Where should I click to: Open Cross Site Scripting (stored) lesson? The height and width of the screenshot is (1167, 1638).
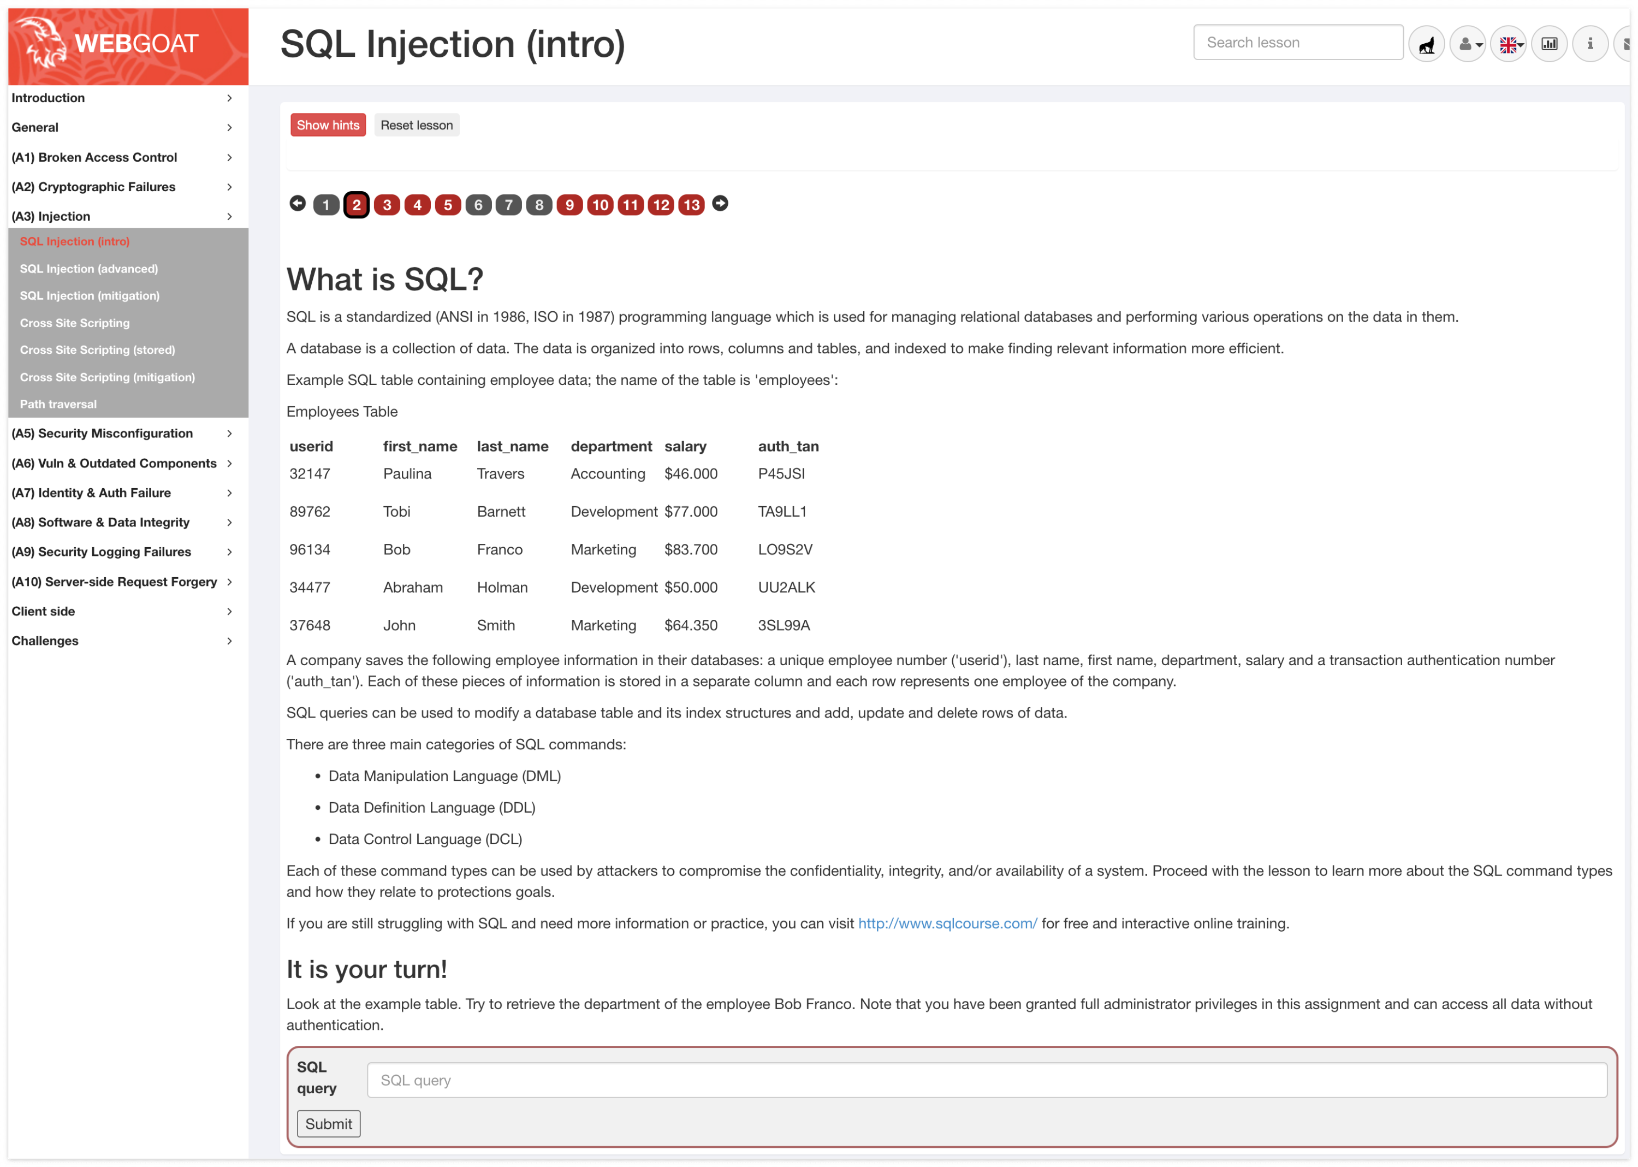[x=98, y=350]
